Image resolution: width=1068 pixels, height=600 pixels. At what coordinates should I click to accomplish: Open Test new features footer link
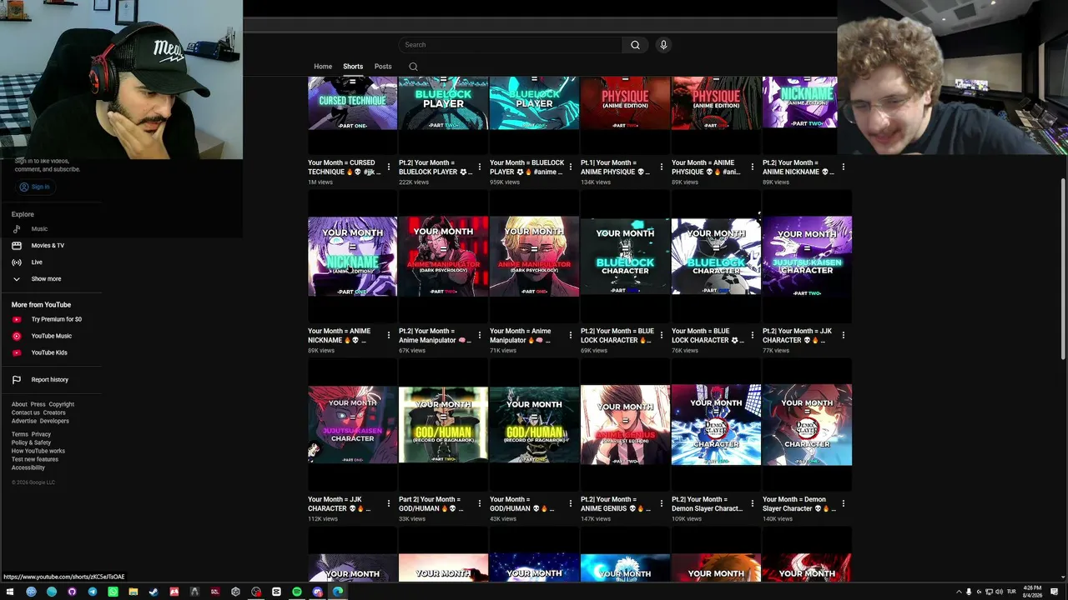(x=35, y=459)
